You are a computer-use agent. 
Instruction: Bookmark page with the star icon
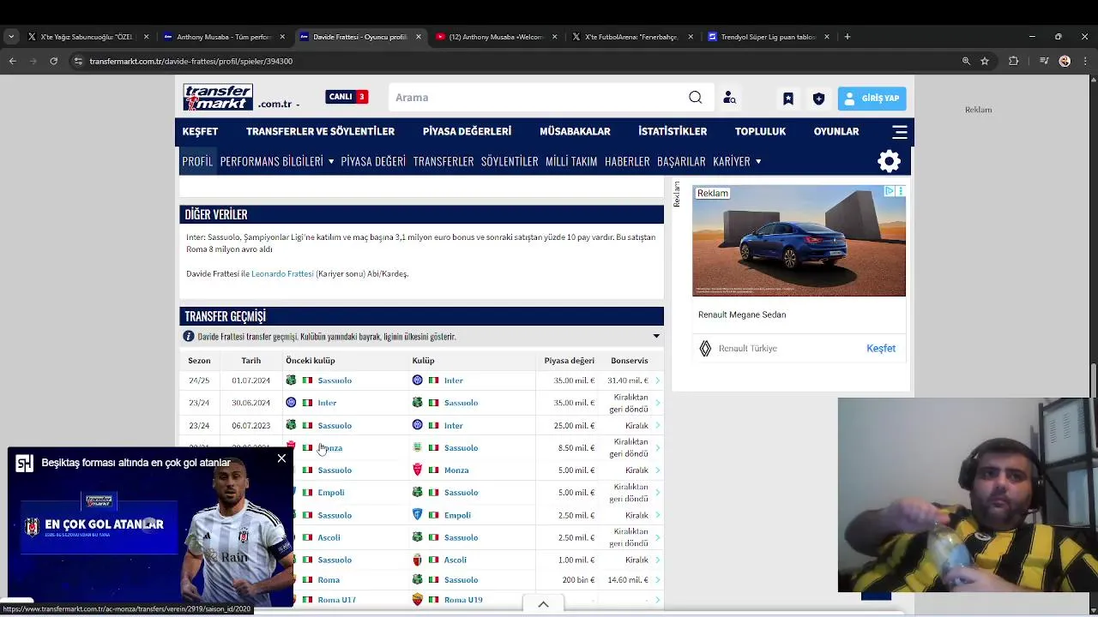click(985, 61)
